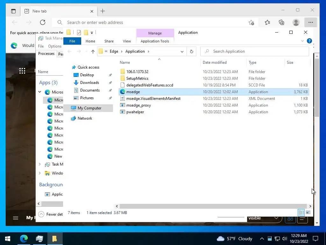The width and height of the screenshot is (326, 245).
Task: Click Explorer horizontal scrollbar right arrow
Action: point(310,206)
